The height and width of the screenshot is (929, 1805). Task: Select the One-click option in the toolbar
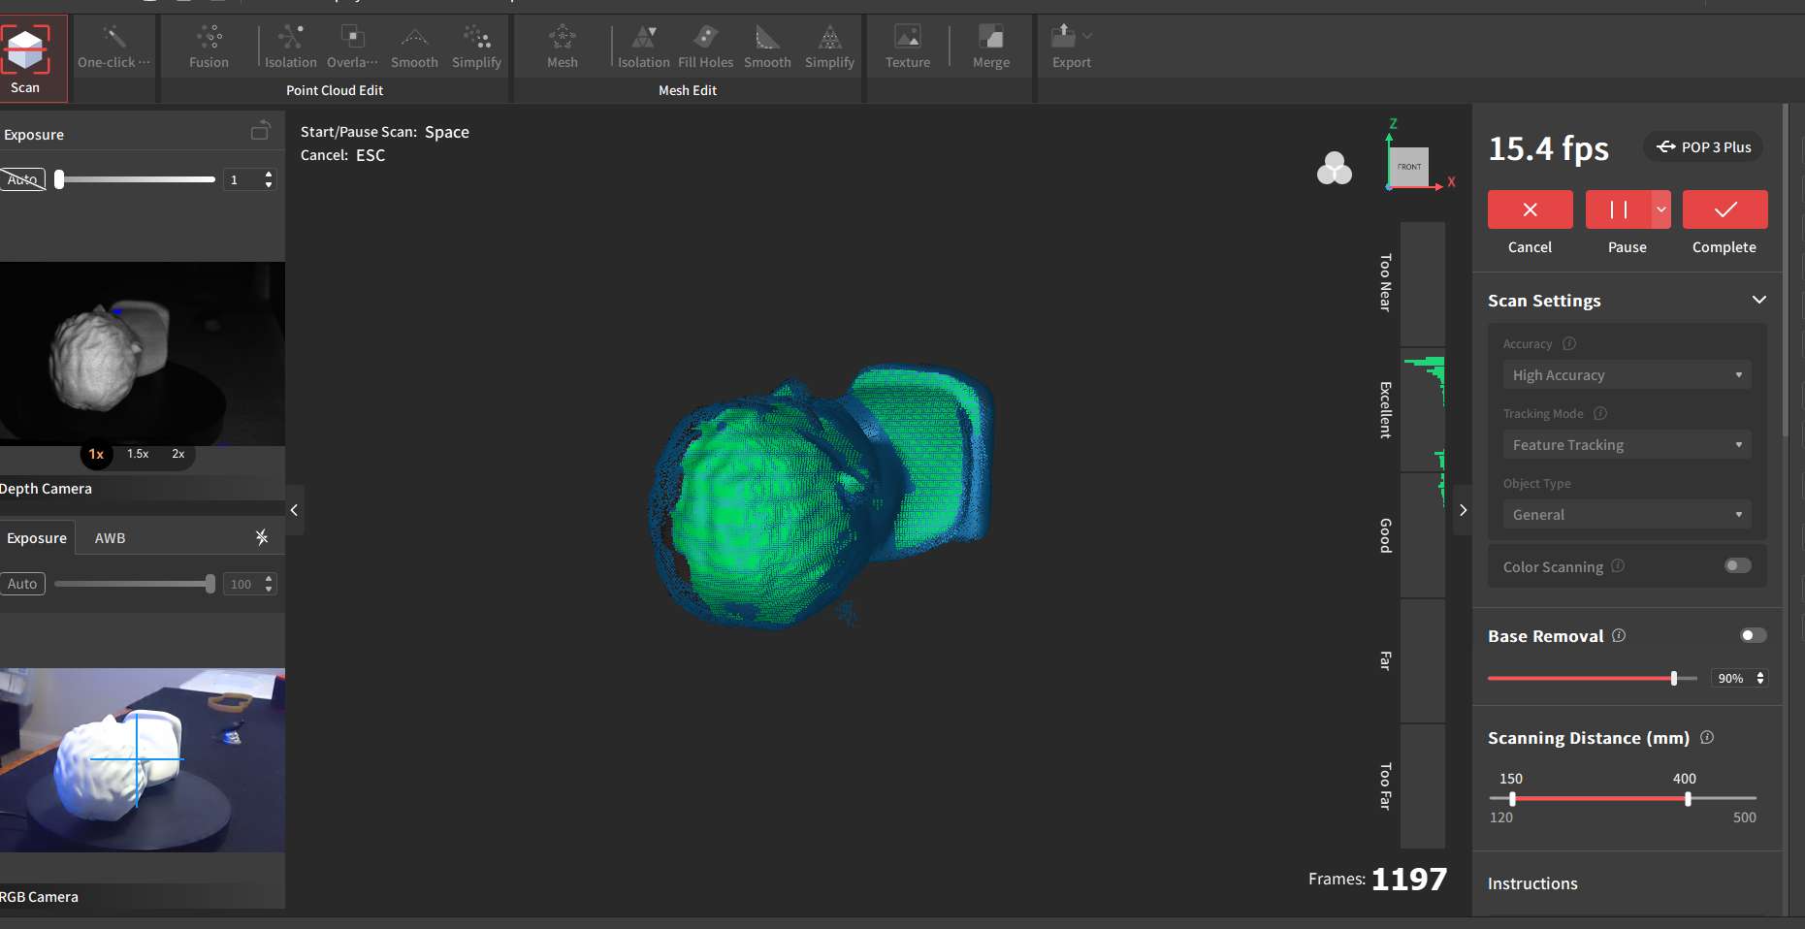point(113,46)
